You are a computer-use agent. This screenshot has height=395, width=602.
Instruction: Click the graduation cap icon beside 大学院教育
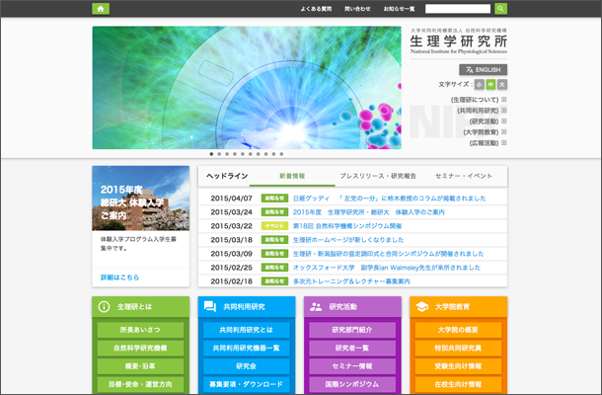422,307
